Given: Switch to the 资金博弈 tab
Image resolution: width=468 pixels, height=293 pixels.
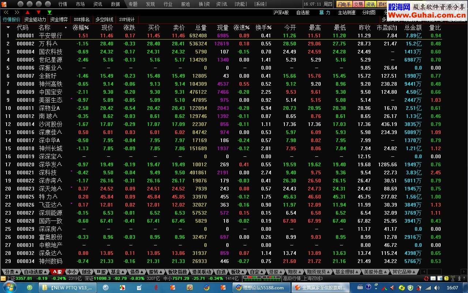Looking at the screenshot, I should pos(59,19).
